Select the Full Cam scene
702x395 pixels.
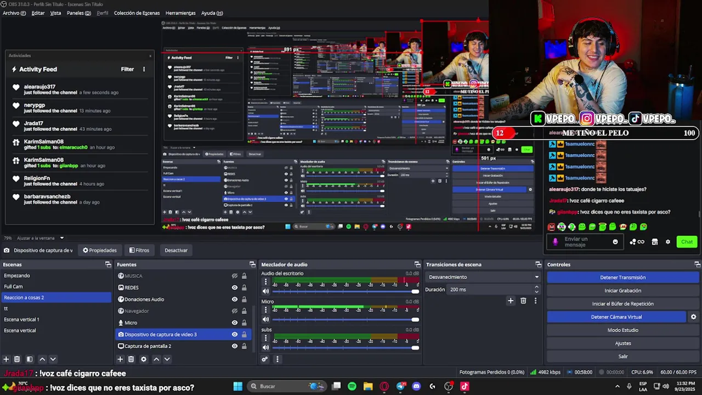click(55, 286)
